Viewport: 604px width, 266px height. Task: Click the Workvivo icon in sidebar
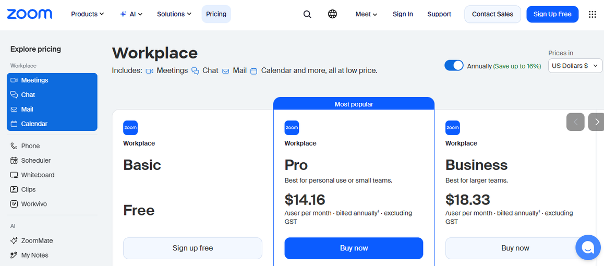14,204
